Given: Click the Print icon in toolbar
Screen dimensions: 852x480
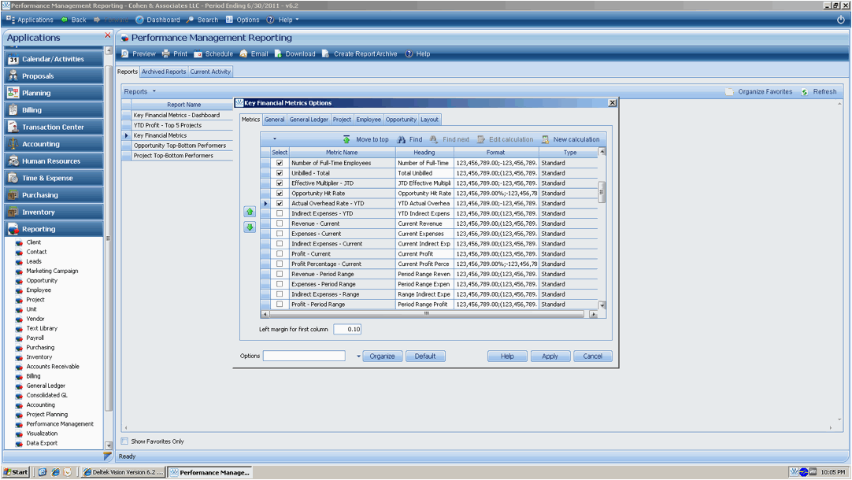Looking at the screenshot, I should 166,54.
